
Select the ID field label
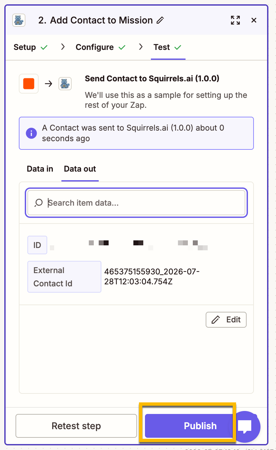click(37, 245)
